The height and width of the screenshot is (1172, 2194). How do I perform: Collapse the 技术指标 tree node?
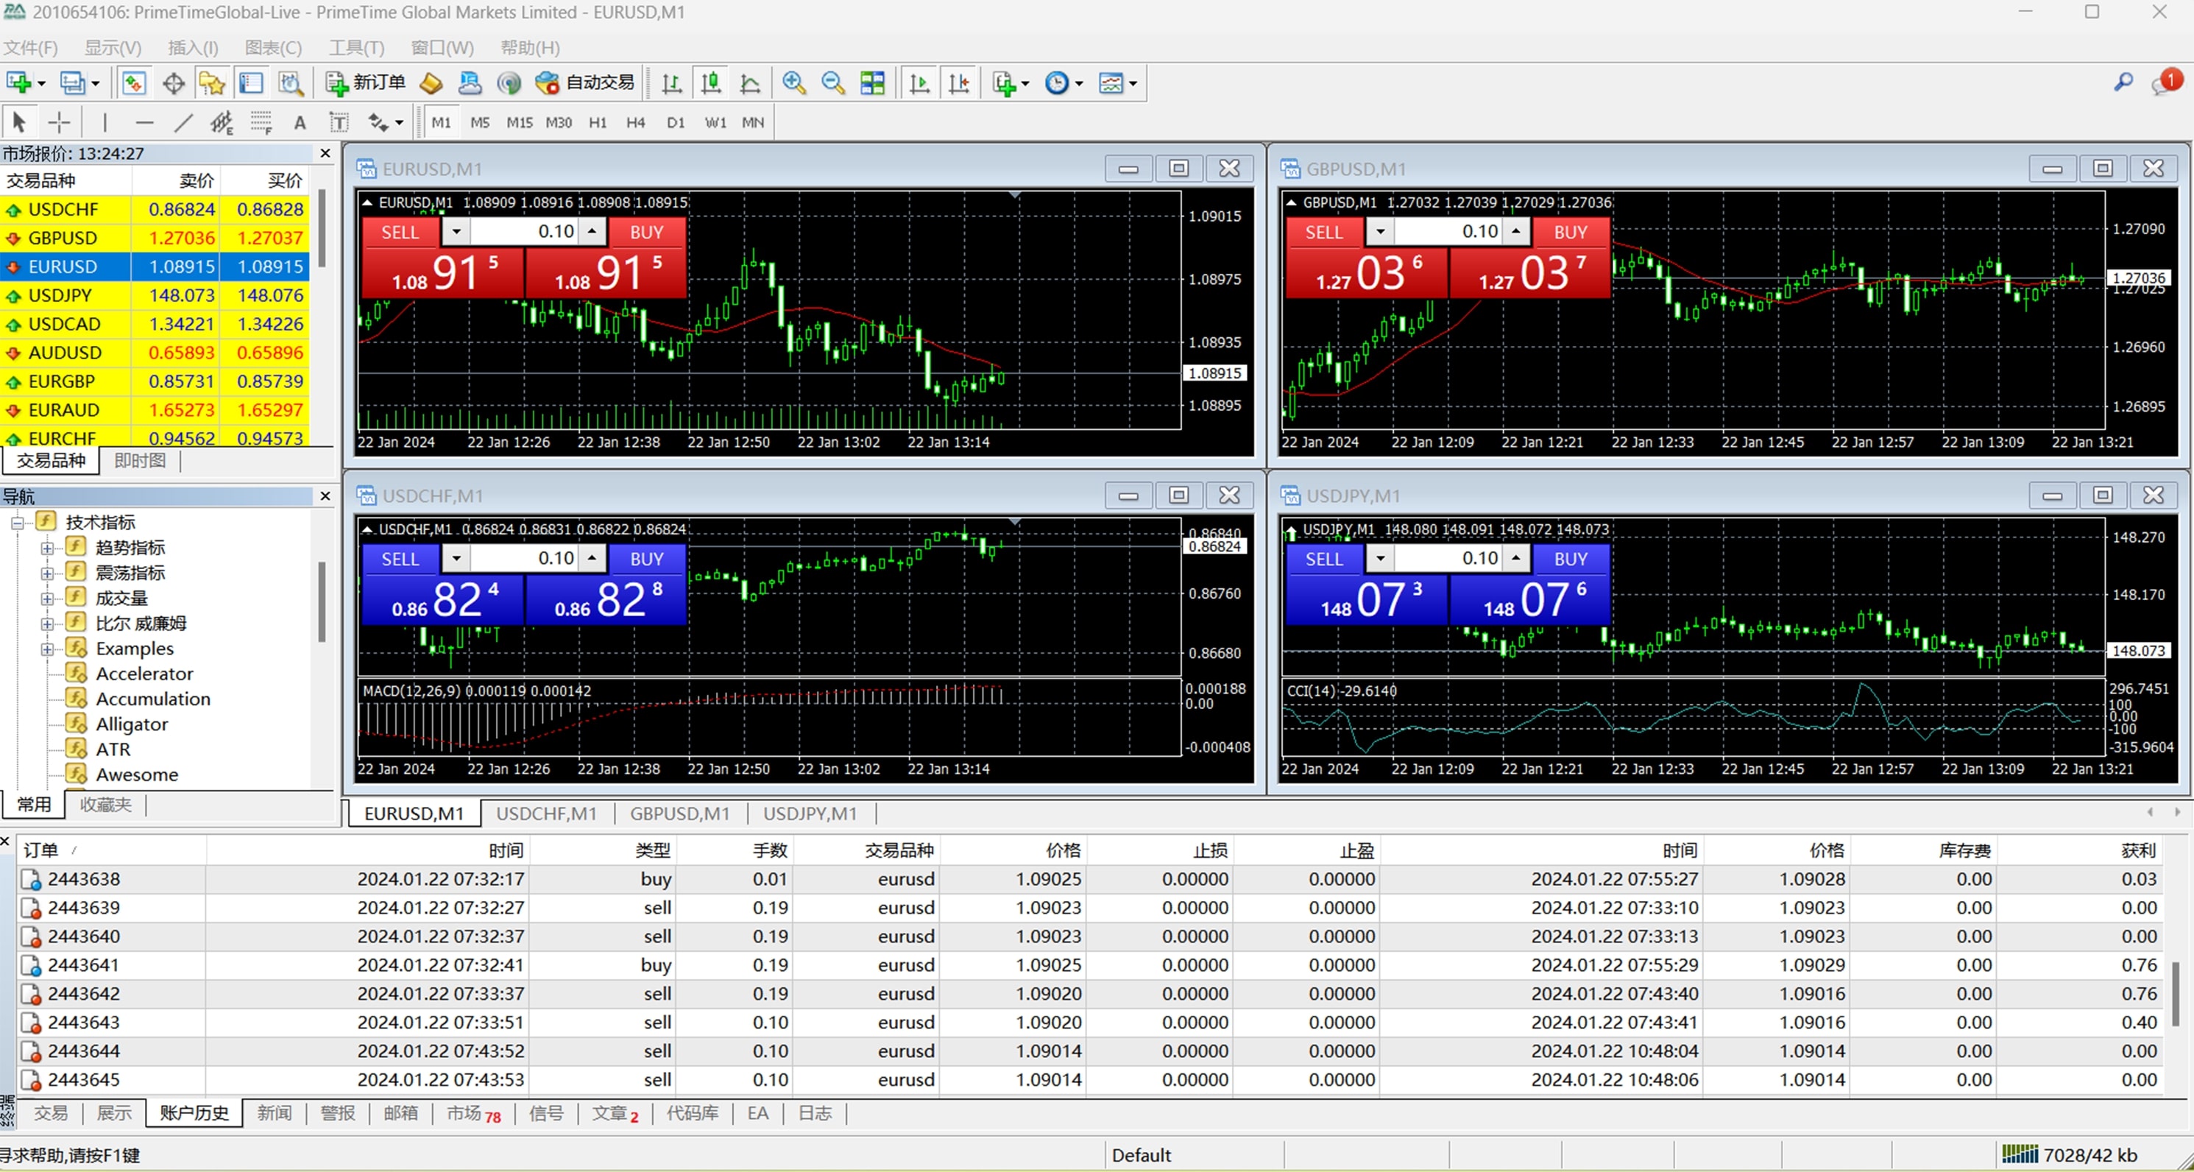pos(17,522)
